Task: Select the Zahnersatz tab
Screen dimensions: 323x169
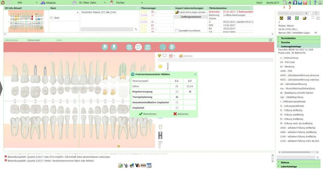Action: click(34, 40)
